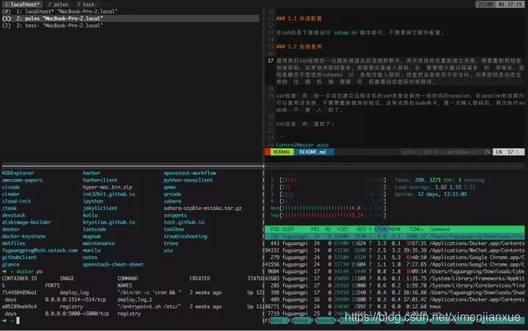The width and height of the screenshot is (528, 331).
Task: Switch to tmux window tab 1:localhost
Action: [22, 4]
